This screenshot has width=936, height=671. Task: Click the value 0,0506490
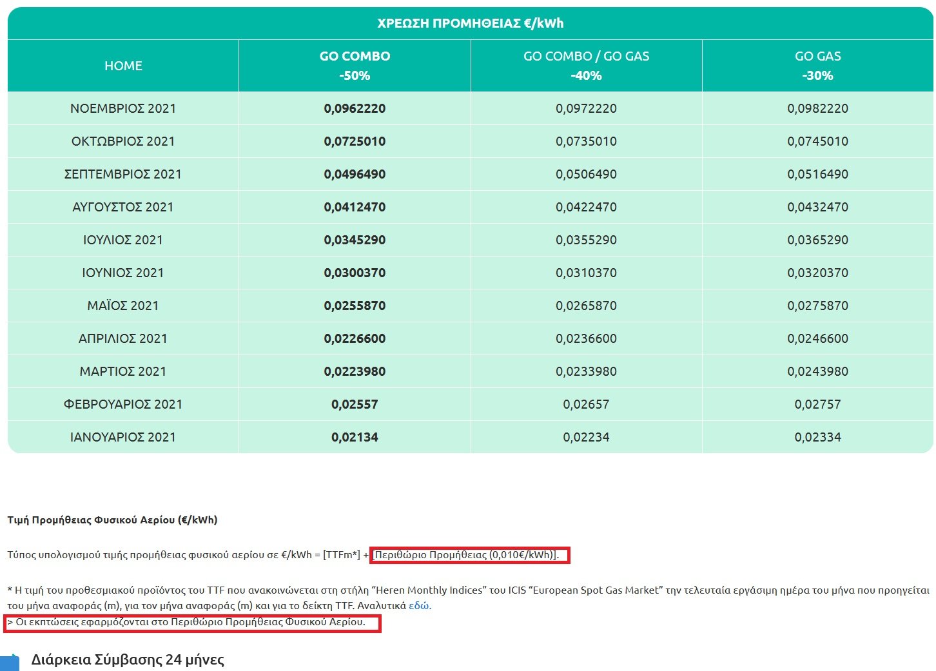tap(586, 174)
